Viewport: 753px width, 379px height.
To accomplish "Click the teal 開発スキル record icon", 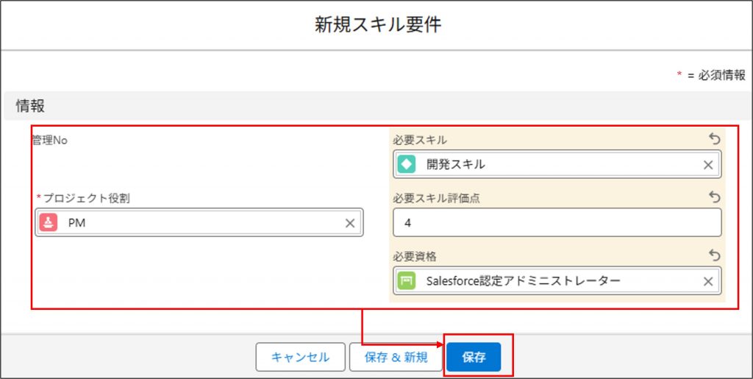I will tap(406, 165).
